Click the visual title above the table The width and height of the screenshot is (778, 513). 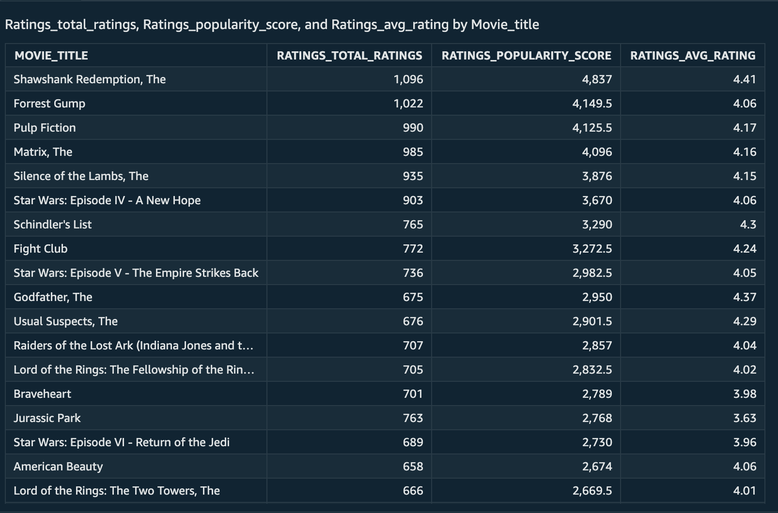tap(272, 25)
